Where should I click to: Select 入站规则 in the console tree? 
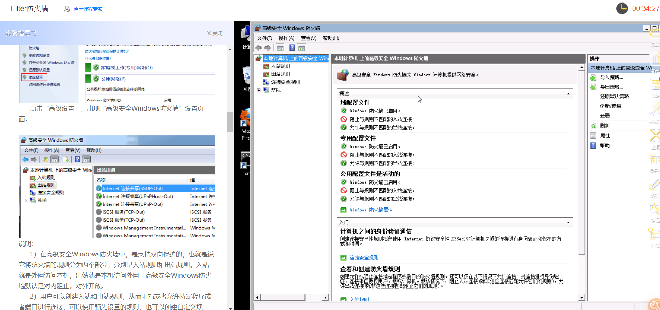(280, 66)
